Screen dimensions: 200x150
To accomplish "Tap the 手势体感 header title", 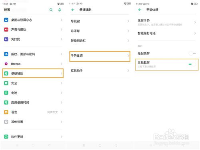I will tap(152, 10).
